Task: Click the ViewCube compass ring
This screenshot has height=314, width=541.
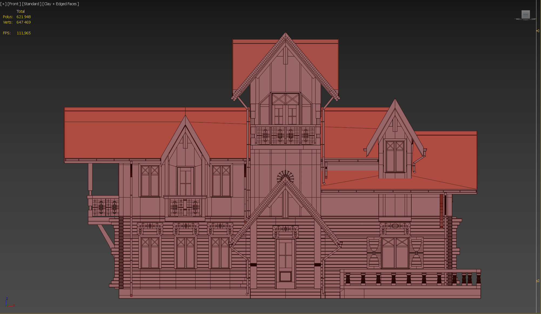Action: click(x=525, y=19)
